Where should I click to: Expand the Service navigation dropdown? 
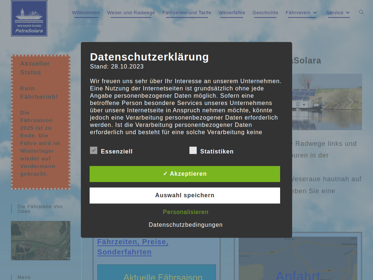point(338,12)
